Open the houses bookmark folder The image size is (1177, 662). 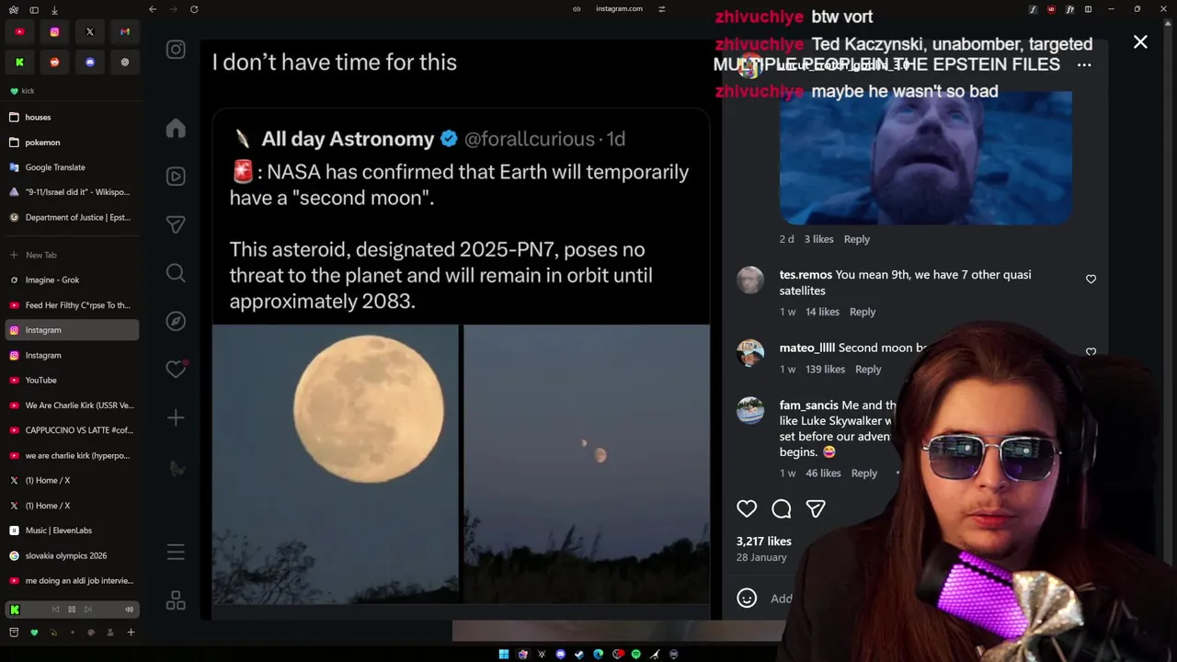point(72,117)
